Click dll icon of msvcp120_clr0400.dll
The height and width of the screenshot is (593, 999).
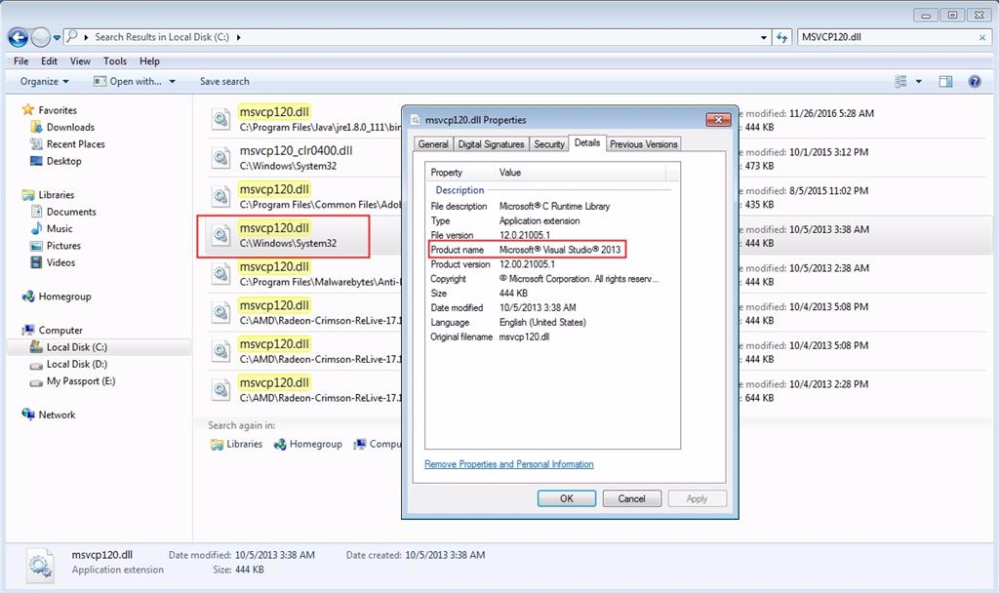(220, 157)
